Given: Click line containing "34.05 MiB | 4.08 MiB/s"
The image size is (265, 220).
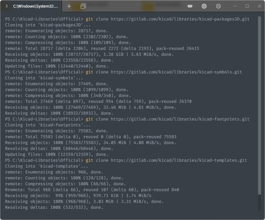Looking at the screenshot, I should 91,143.
